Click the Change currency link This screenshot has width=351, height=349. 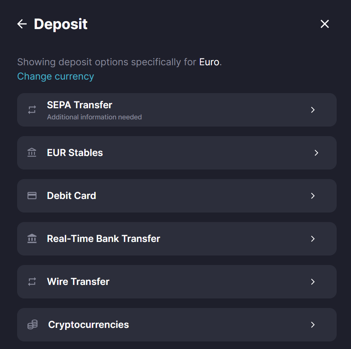(x=56, y=76)
